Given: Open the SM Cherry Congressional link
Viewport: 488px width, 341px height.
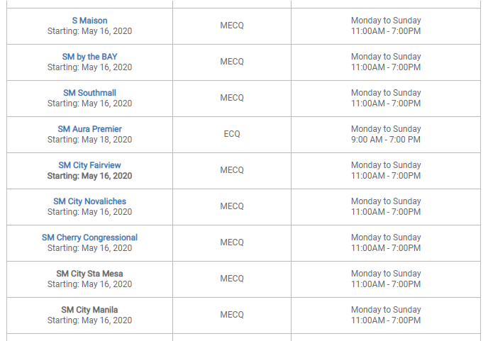Looking at the screenshot, I should click(89, 237).
